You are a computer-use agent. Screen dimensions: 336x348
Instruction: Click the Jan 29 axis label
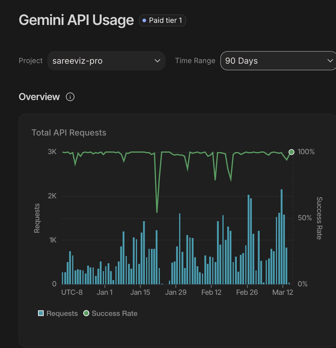coord(176,292)
